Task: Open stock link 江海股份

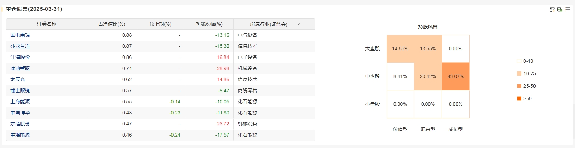Action: click(x=20, y=57)
